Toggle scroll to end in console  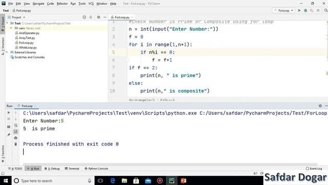(16, 132)
